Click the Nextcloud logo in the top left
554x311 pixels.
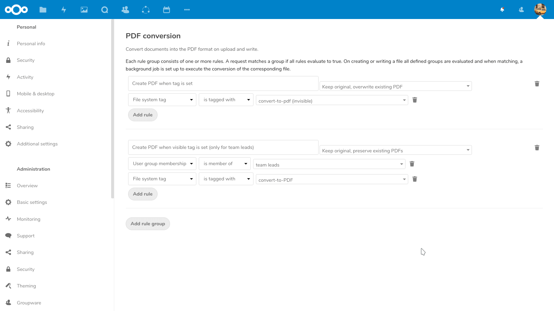pos(16,10)
